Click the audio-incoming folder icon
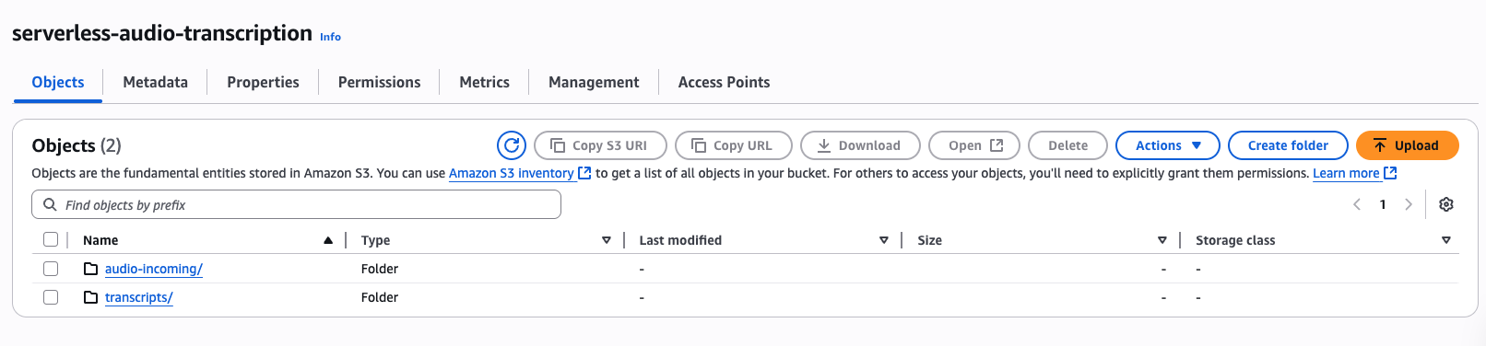 pos(90,269)
